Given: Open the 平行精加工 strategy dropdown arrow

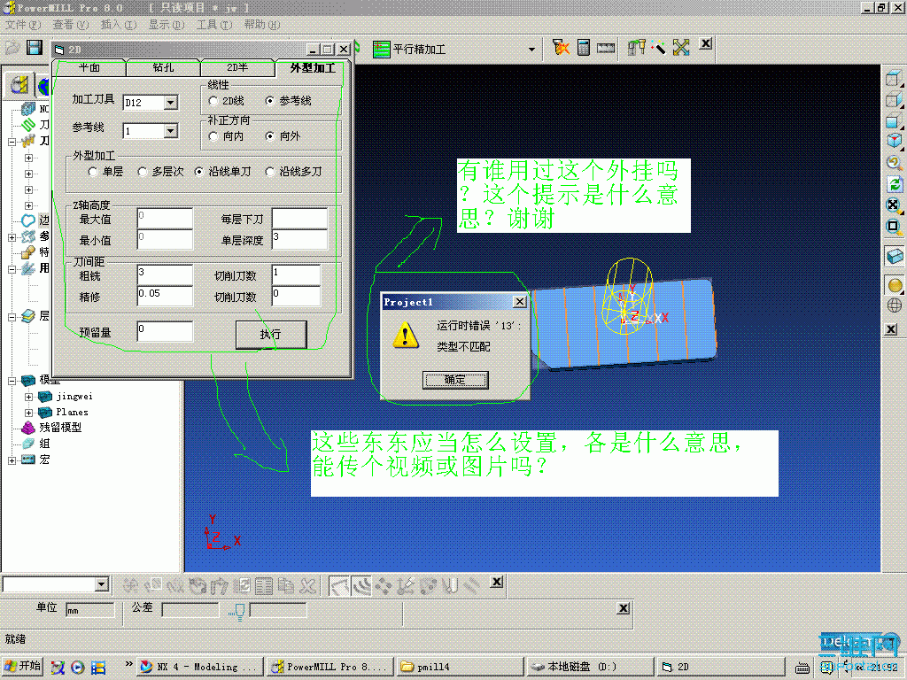Looking at the screenshot, I should [531, 50].
